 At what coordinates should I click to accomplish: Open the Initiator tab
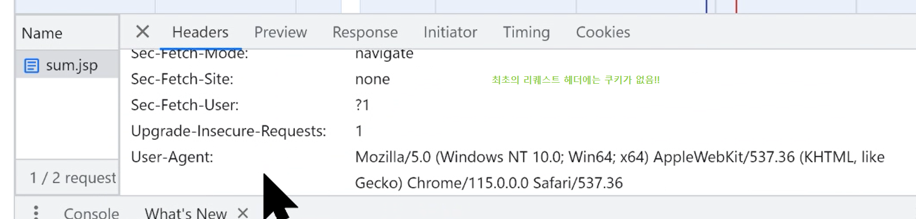tap(450, 32)
